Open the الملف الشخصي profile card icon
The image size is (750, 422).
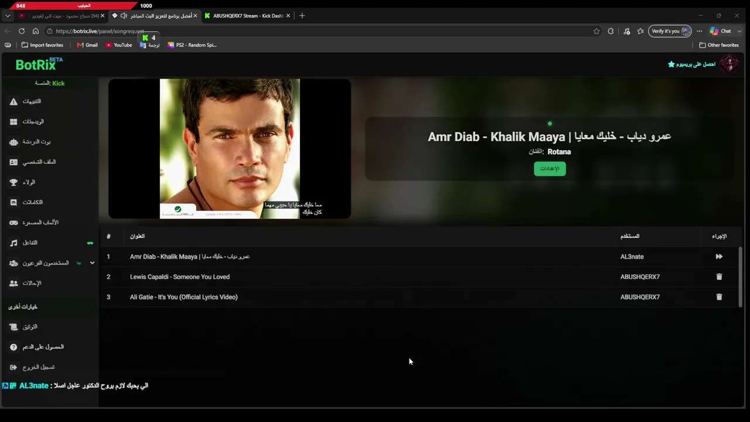tap(13, 162)
